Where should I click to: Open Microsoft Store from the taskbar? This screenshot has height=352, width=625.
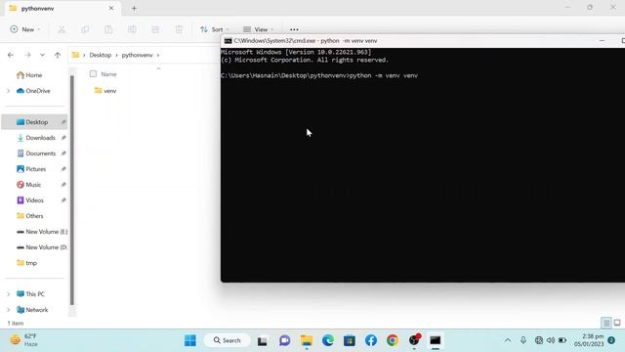(350, 340)
